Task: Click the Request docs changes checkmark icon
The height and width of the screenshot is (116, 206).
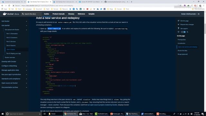Action: 178,24
